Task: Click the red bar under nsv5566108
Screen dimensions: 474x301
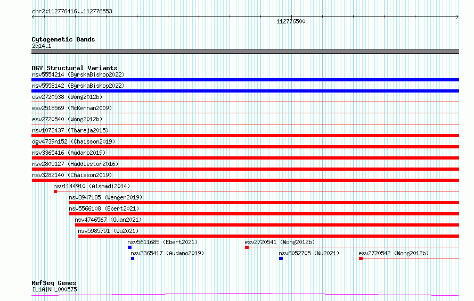Action: (x=264, y=214)
